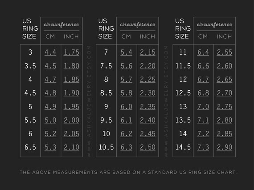The width and height of the screenshot is (254, 190).
Task: Click the standard US ring size chart footnote
Action: [128, 172]
